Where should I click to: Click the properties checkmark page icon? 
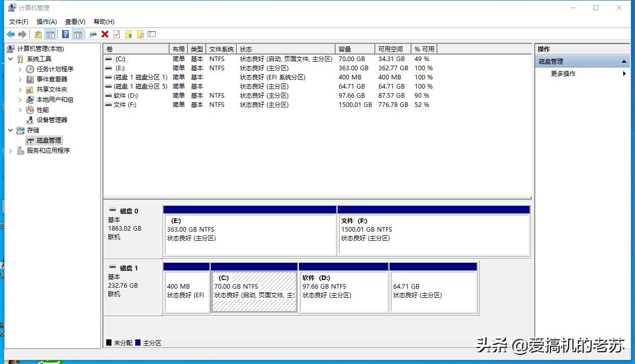[x=117, y=34]
